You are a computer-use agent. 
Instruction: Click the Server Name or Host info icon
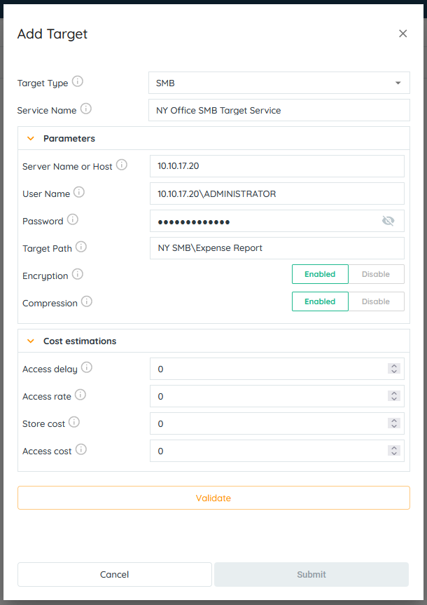pos(122,165)
